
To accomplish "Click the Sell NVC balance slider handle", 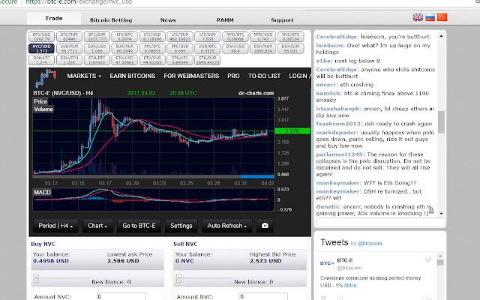I will [x=178, y=278].
